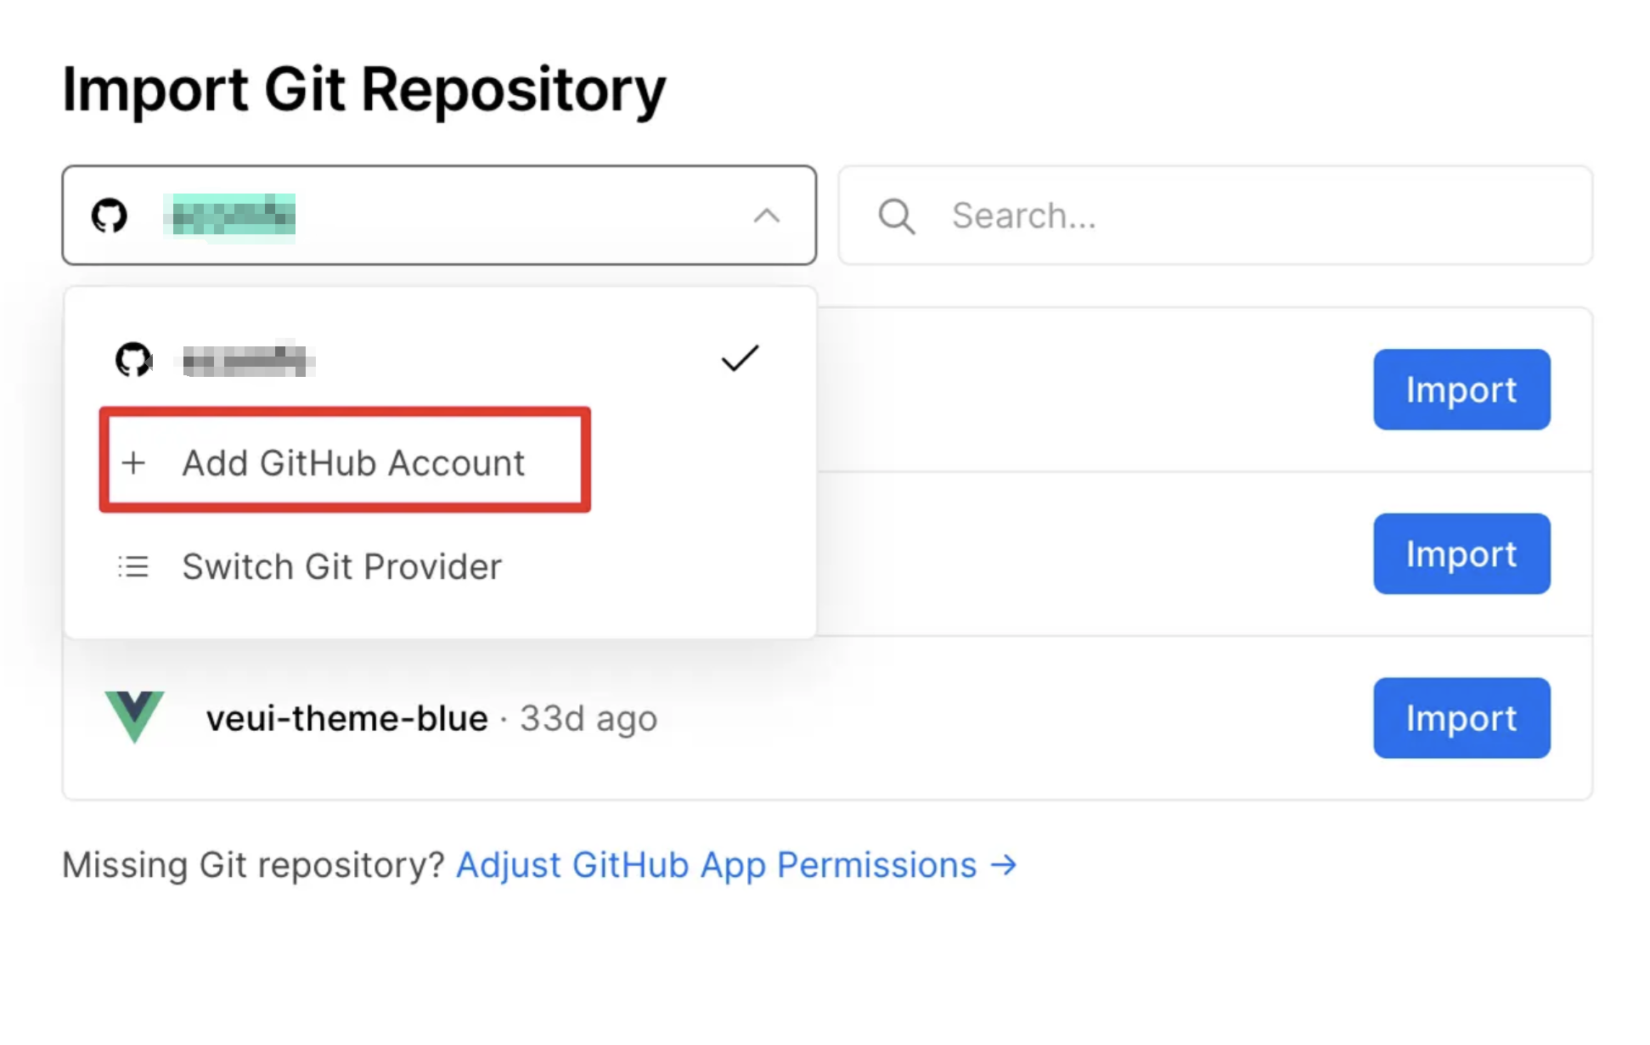The height and width of the screenshot is (1045, 1650).
Task: Click the magnifying glass search icon
Action: coord(897,216)
